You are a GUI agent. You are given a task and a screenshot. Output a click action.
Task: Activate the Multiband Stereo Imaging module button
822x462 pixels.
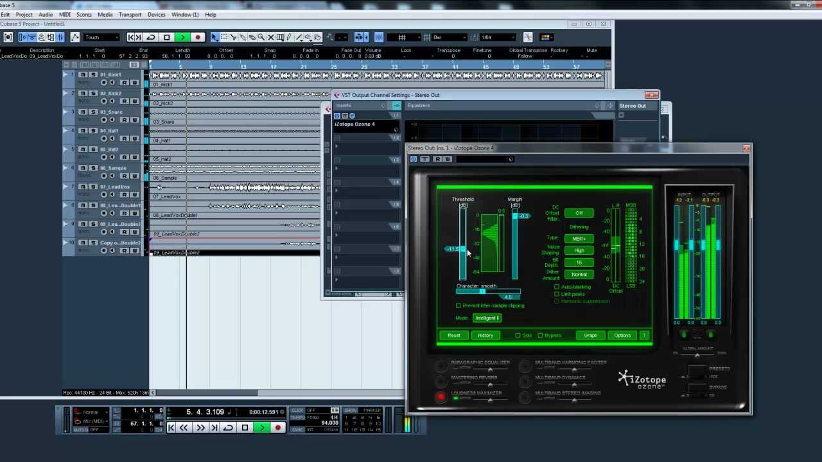[525, 397]
